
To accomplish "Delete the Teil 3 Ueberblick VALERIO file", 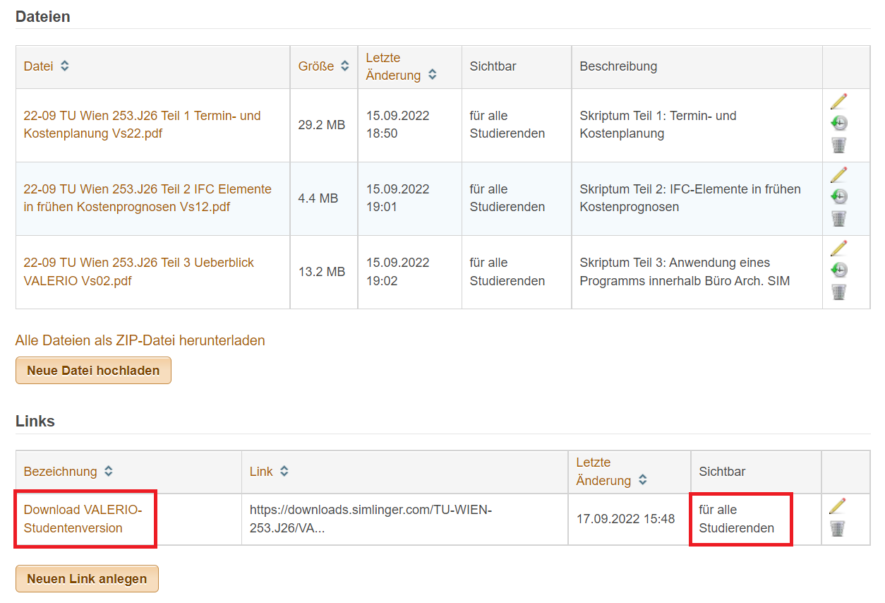I will pyautogui.click(x=838, y=292).
